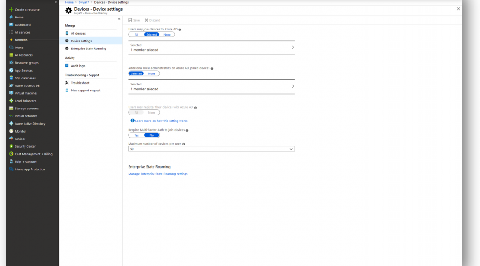The height and width of the screenshot is (266, 480).
Task: Click the Discard button in the toolbar
Action: tap(152, 20)
